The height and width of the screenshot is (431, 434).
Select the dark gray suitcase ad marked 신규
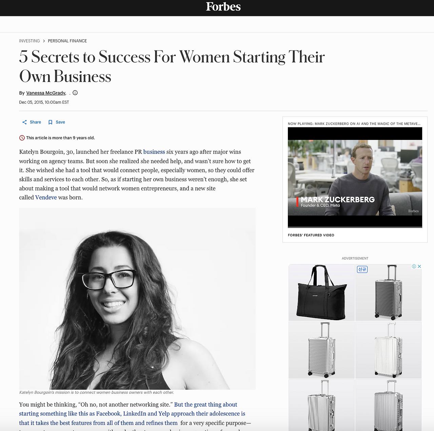point(389,293)
